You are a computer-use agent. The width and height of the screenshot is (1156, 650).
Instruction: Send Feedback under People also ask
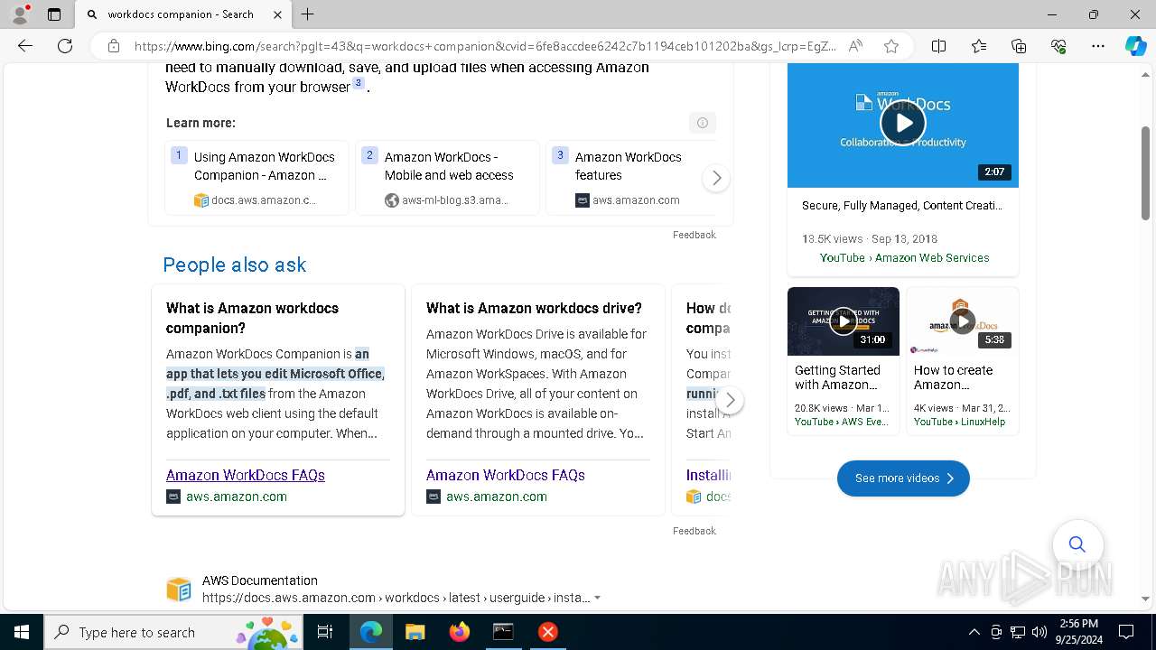pyautogui.click(x=694, y=531)
